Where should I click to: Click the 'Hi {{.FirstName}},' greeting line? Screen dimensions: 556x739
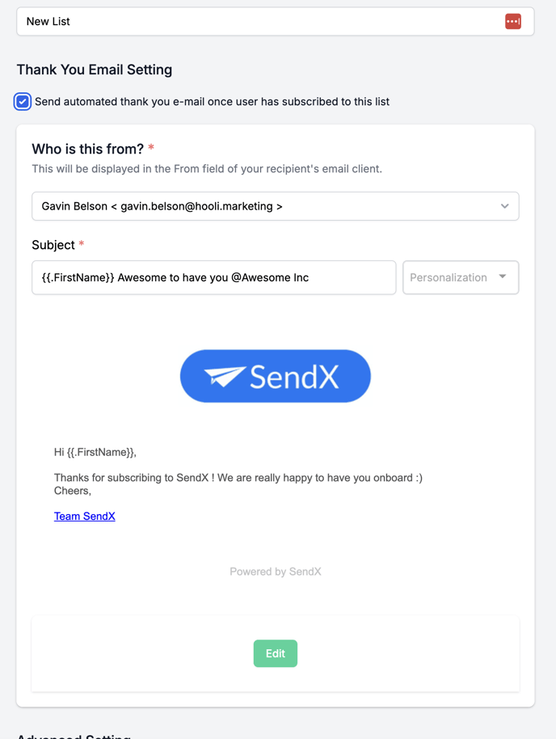95,453
